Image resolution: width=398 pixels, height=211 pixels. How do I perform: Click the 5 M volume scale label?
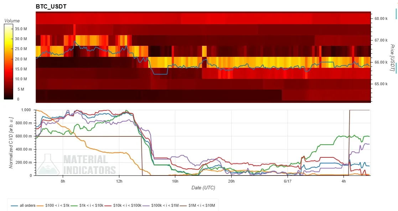21,89
